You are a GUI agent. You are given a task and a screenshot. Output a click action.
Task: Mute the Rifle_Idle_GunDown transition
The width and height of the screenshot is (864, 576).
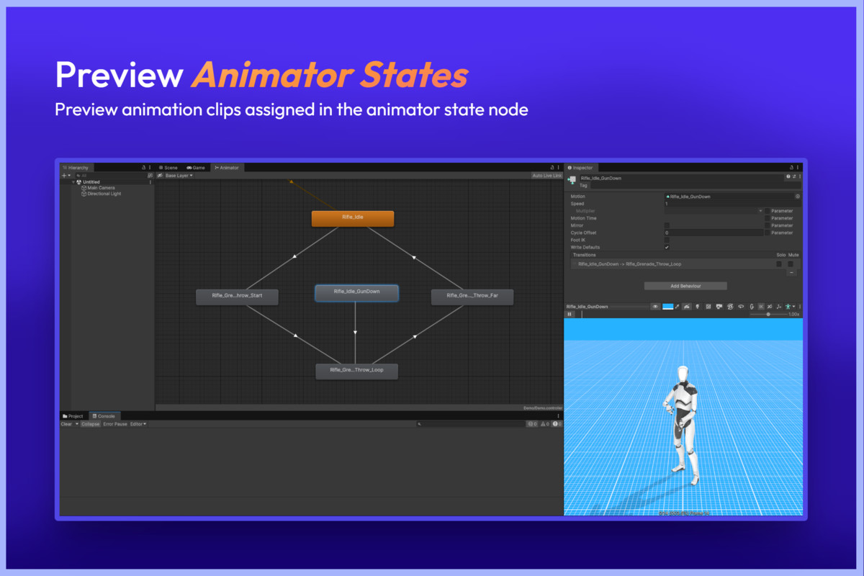pyautogui.click(x=791, y=264)
